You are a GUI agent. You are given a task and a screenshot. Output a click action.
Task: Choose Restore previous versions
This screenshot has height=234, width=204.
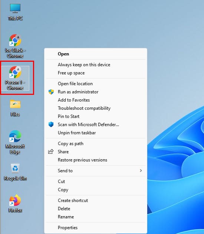96,160
